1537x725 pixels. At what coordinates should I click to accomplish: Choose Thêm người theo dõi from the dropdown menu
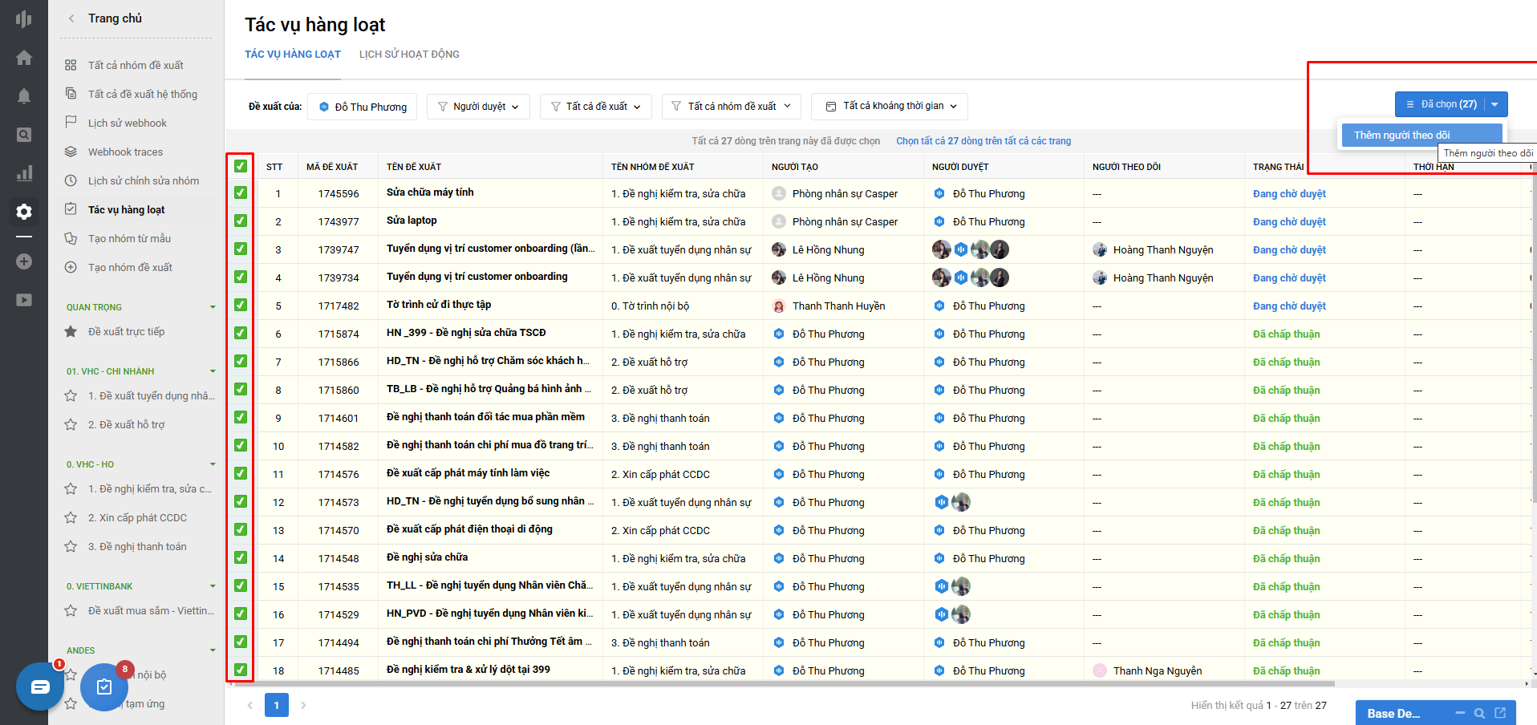click(x=1422, y=135)
